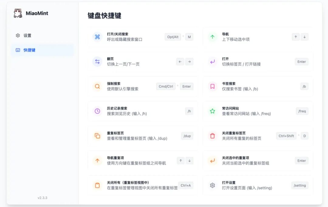Screen dimensions: 328x207
Task: Click the keyboard icon beside 快捷键
Action: [x=18, y=50]
